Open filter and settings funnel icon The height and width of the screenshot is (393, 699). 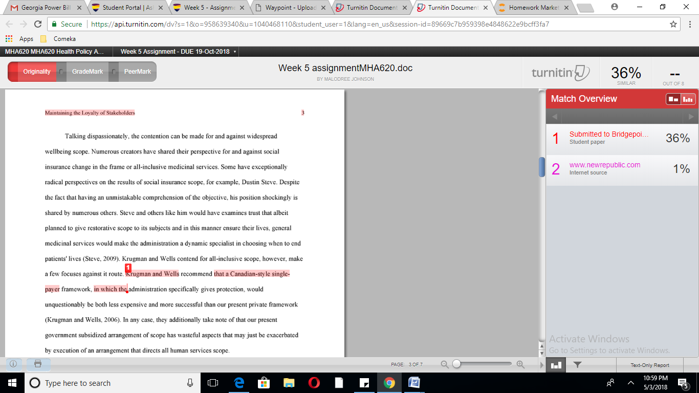[x=577, y=365]
